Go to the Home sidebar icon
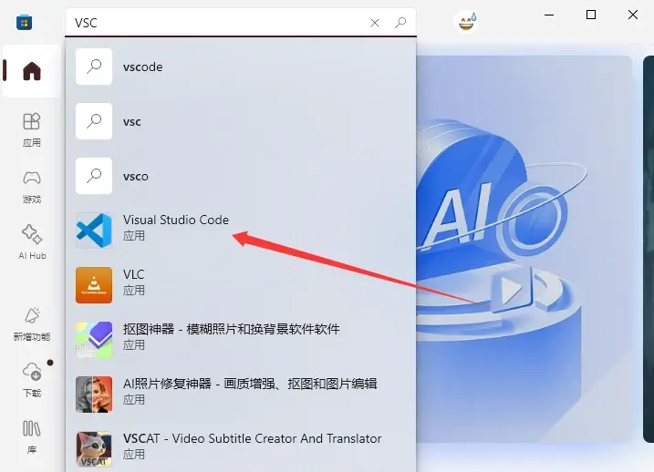The image size is (654, 472). [x=32, y=71]
